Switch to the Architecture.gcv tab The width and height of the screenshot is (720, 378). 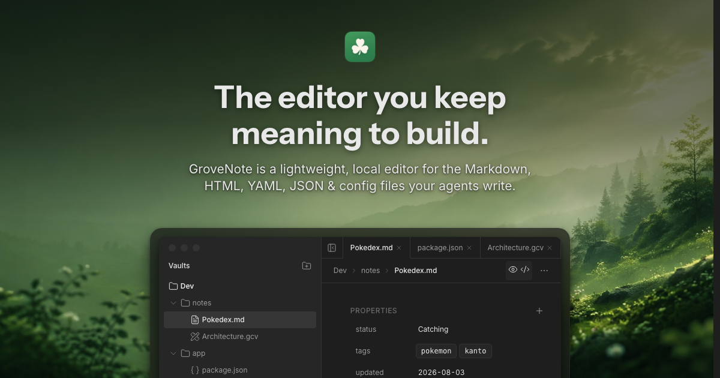pyautogui.click(x=520, y=248)
